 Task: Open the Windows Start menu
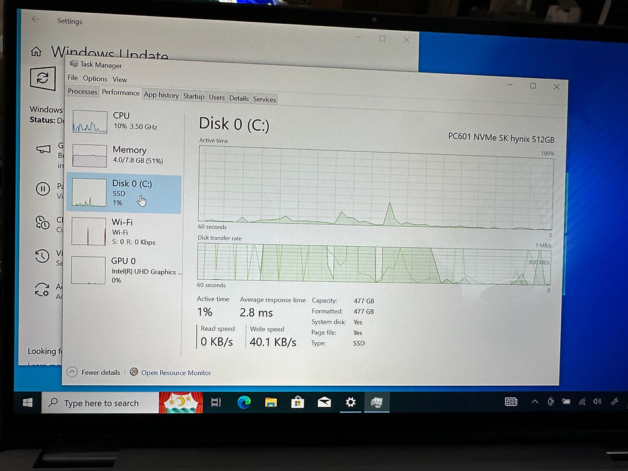(28, 402)
